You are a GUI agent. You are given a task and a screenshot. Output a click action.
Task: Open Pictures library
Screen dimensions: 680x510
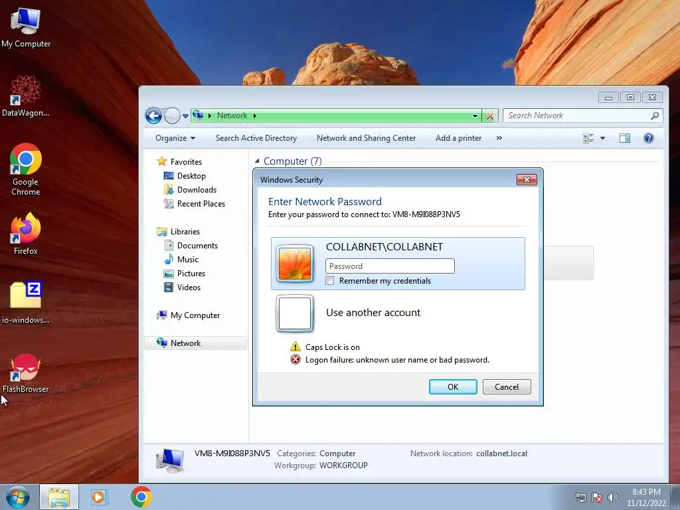tap(191, 273)
